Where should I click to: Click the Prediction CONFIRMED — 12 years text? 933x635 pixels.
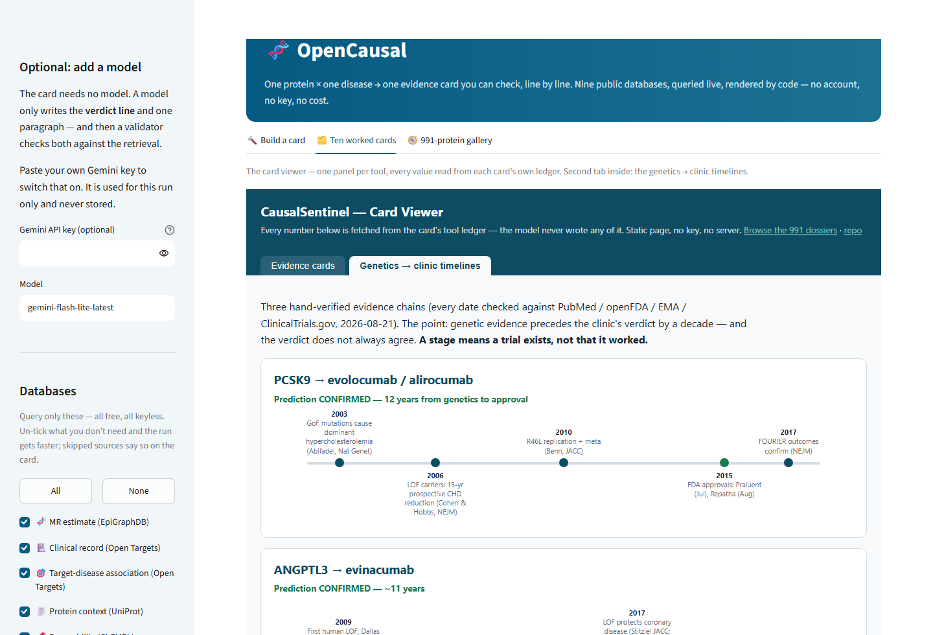(x=401, y=400)
